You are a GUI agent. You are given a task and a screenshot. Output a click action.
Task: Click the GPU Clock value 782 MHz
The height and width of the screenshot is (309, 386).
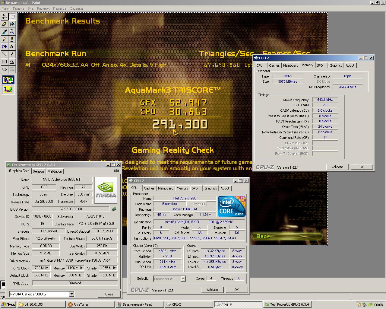click(x=41, y=268)
